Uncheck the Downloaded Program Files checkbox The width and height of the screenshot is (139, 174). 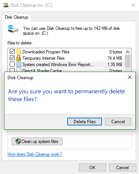[x=12, y=52]
